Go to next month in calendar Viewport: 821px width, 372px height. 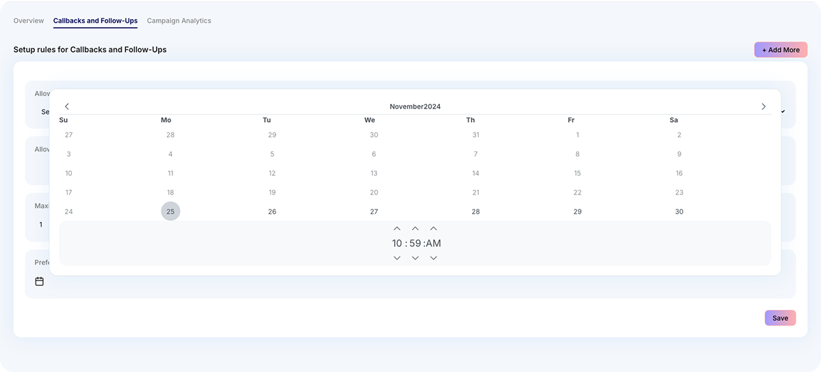(x=764, y=106)
